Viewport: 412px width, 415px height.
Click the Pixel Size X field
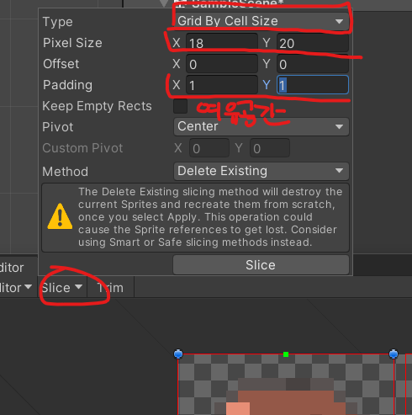pos(222,43)
